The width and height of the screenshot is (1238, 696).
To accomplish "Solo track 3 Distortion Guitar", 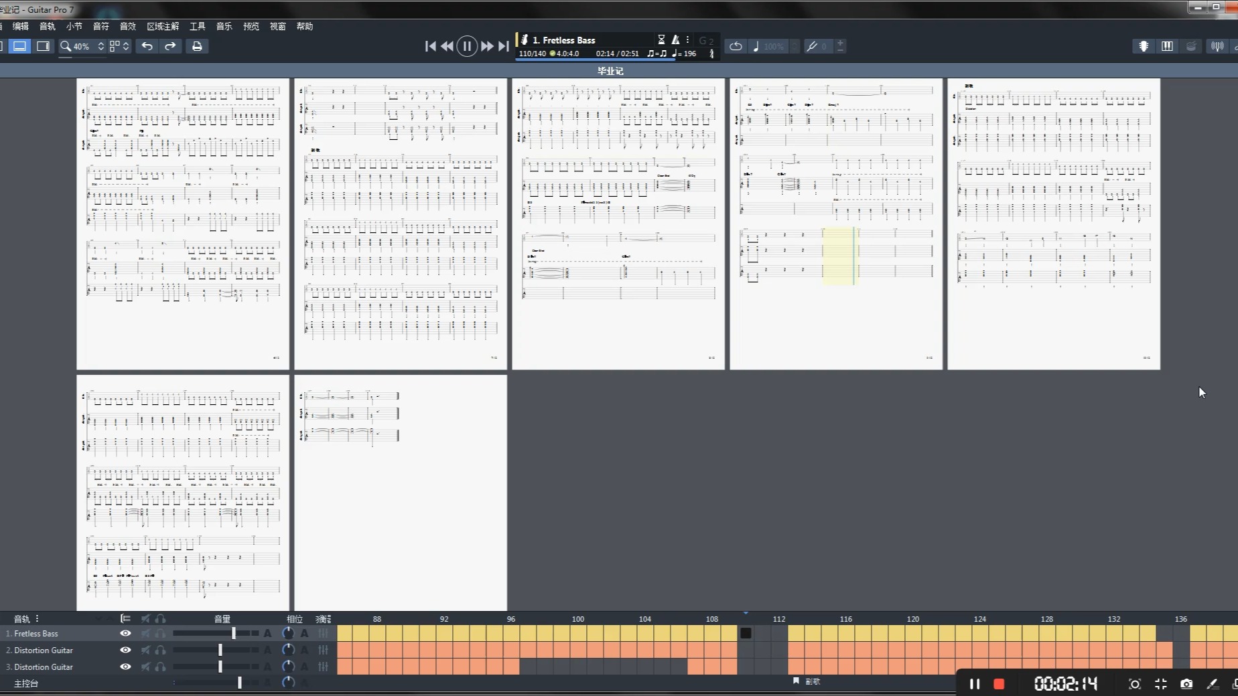I will pos(160,667).
